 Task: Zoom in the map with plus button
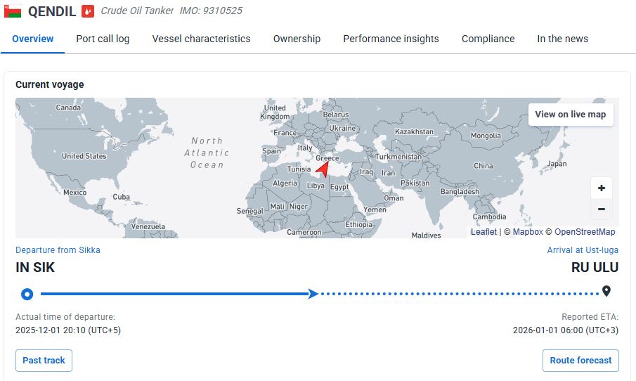[x=602, y=188]
